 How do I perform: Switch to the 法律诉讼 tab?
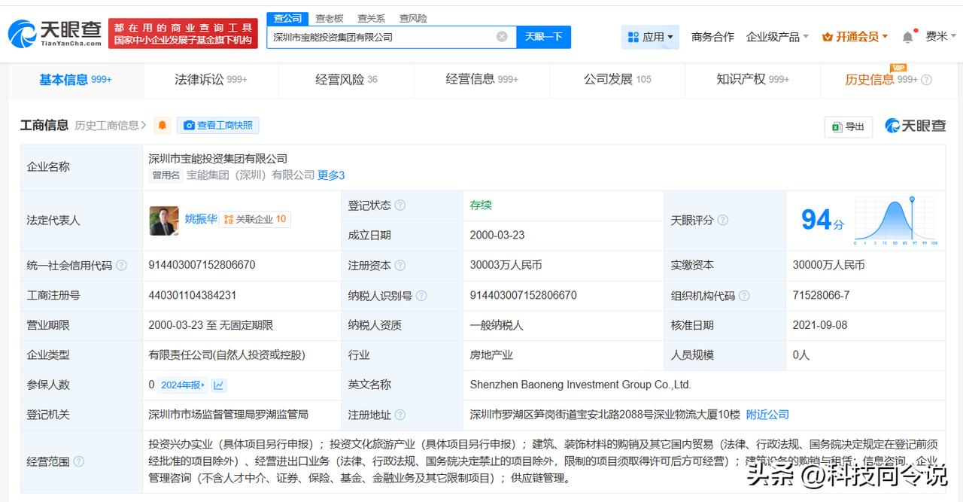[211, 80]
